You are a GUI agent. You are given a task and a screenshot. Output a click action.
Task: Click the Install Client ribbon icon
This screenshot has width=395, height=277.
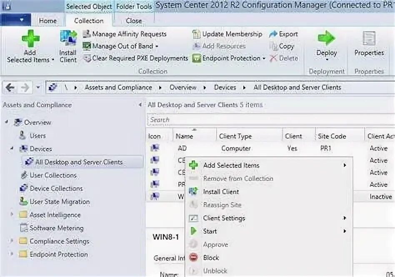click(x=68, y=38)
